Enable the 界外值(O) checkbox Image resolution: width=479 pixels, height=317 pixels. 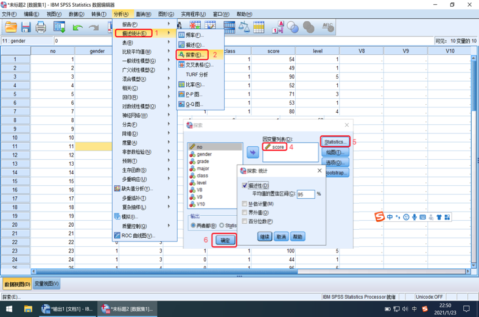click(245, 212)
